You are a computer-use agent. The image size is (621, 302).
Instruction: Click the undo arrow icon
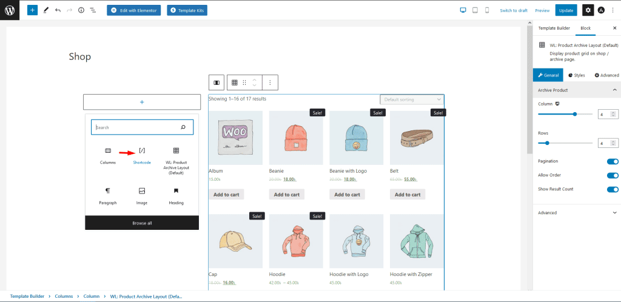tap(58, 10)
